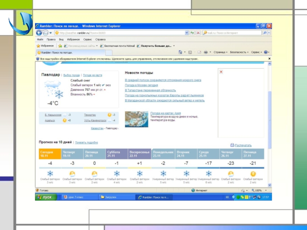This screenshot has height=230, width=307.
Task: Select the Сегодня 18.11 forecast column
Action: point(50,154)
